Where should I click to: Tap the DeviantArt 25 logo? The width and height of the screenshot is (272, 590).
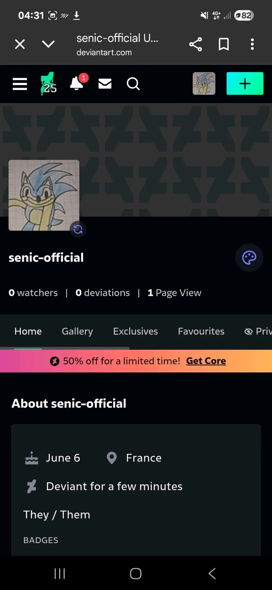(48, 84)
